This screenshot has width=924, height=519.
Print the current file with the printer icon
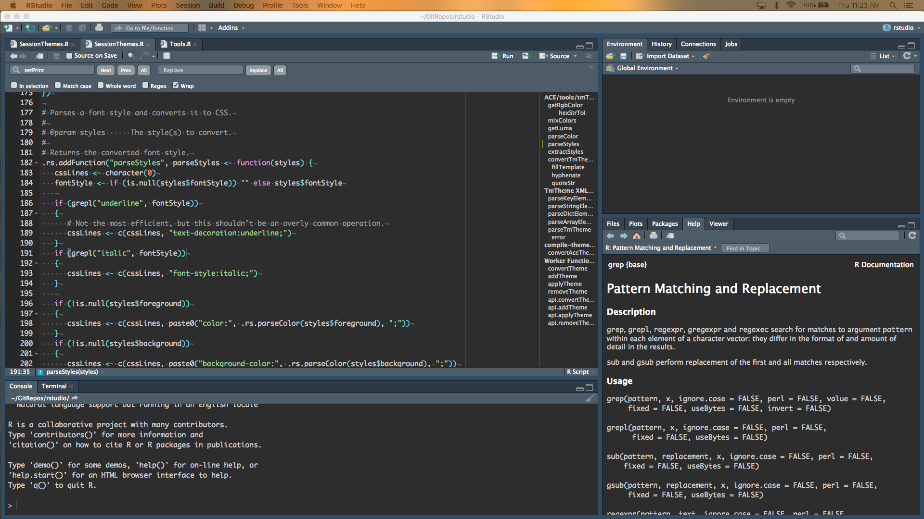coord(99,27)
